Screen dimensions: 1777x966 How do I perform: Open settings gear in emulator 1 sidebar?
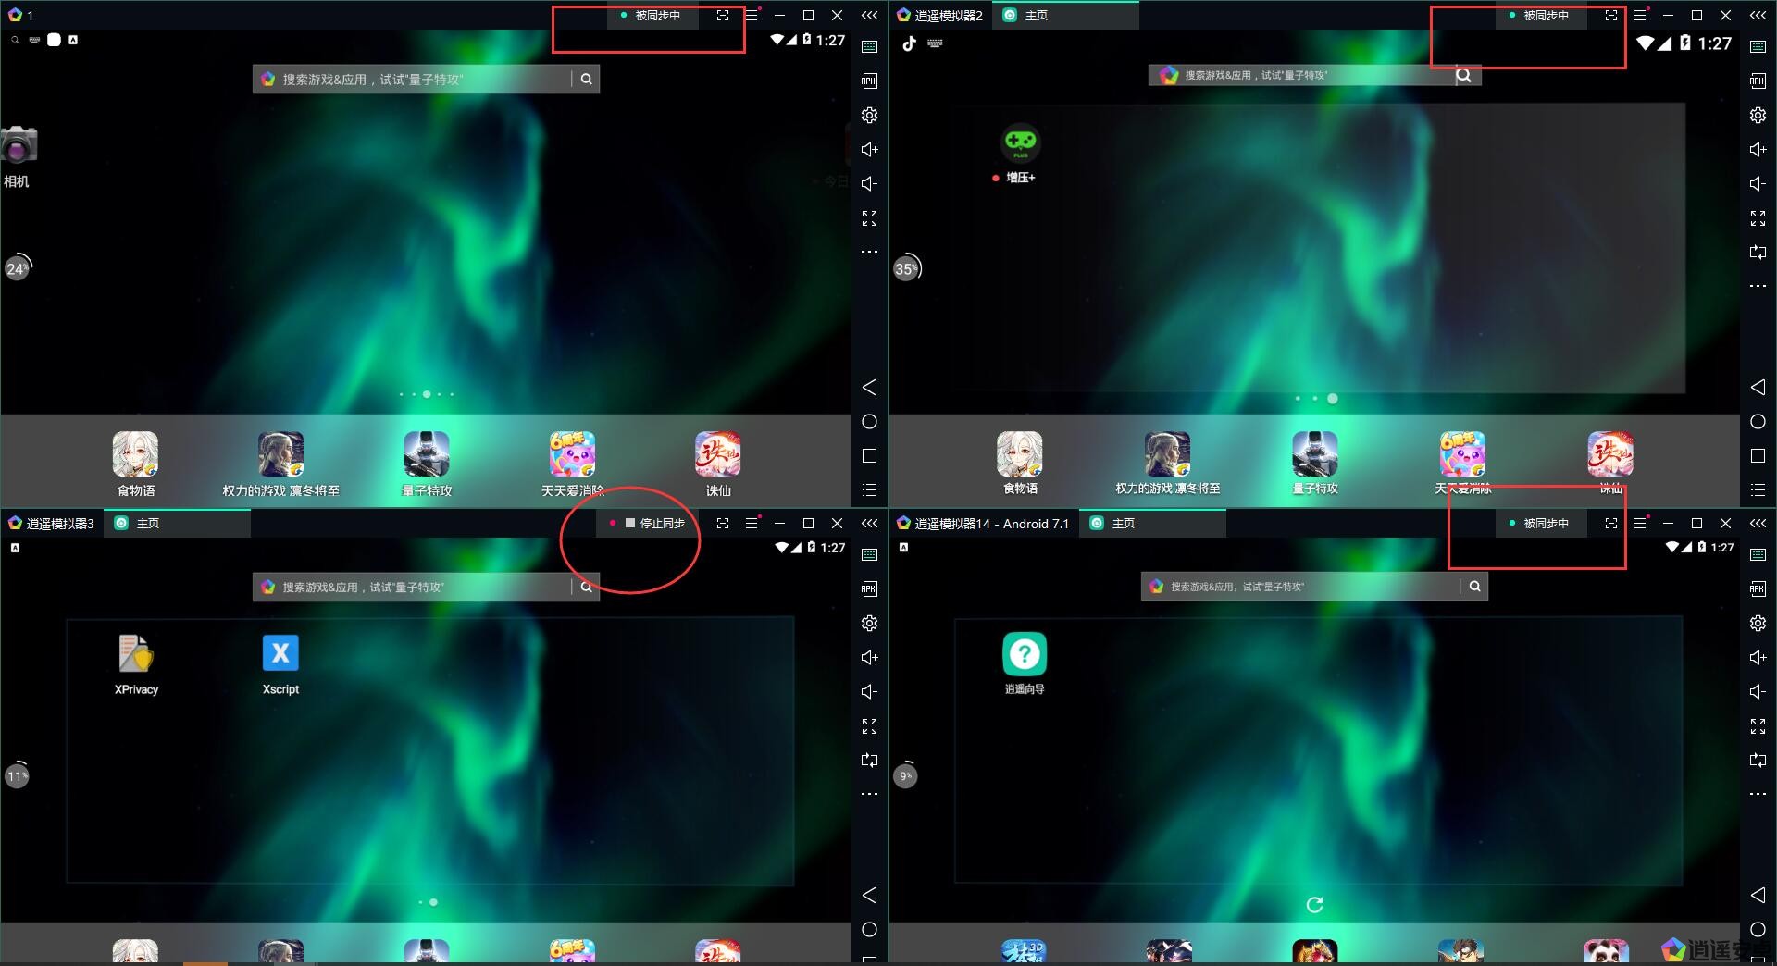(x=869, y=116)
